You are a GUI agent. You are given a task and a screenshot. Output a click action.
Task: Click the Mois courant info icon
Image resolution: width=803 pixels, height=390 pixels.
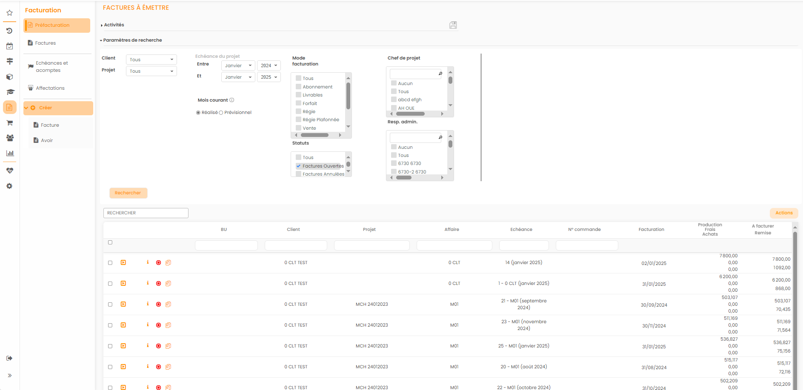coord(232,100)
